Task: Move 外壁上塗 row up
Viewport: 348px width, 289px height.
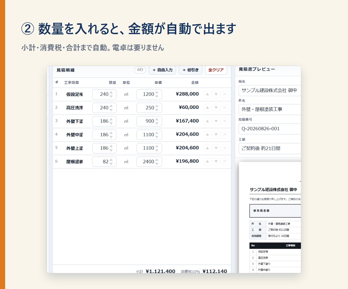Action: [207, 148]
